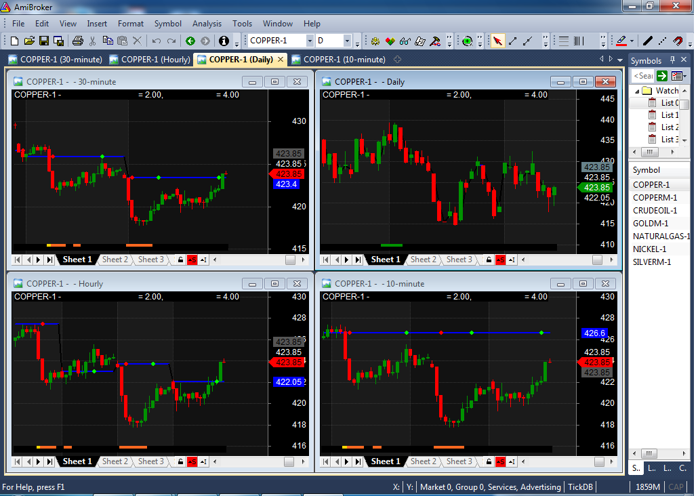
Task: Switch to COPPER-1 (Hourly) tab
Action: (150, 60)
